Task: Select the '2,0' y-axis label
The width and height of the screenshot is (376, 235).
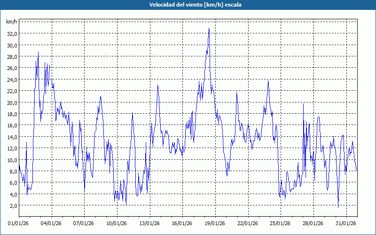Action: [x=13, y=206]
